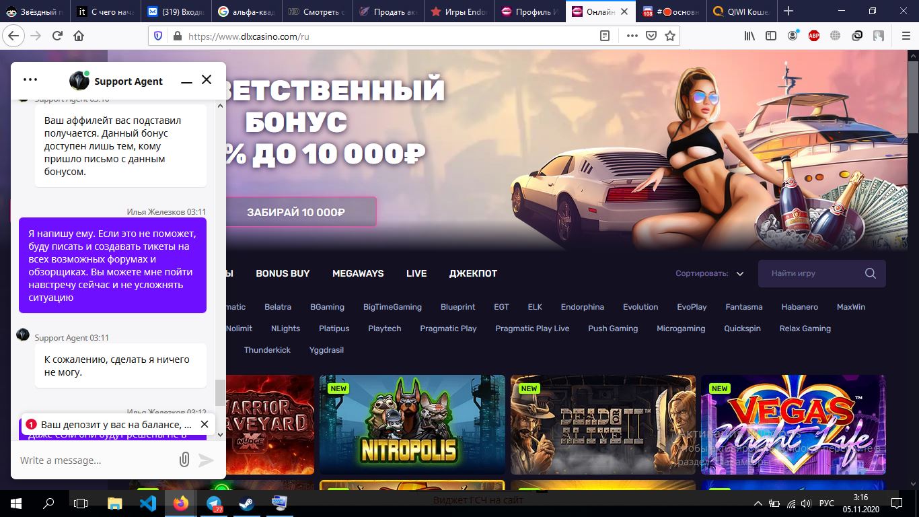
Task: Open the Warrior Graveyard game
Action: [x=270, y=425]
